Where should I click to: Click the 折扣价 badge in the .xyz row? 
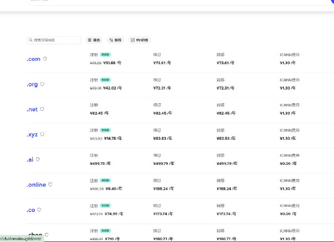106,130
